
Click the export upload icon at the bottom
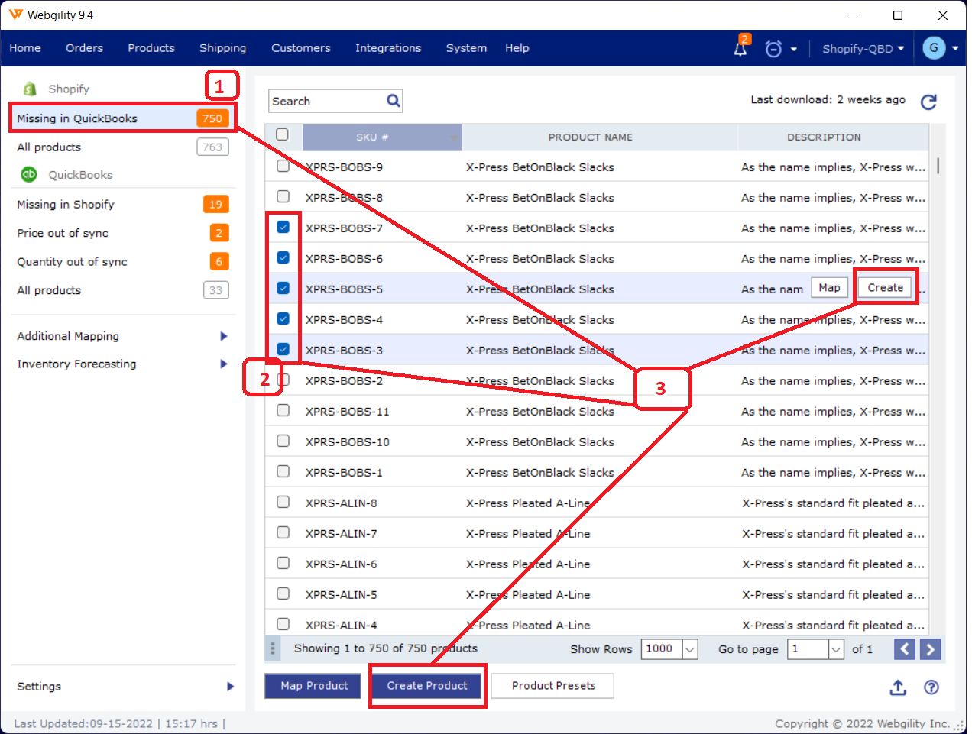[x=898, y=687]
